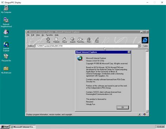Click the Links toolbar label
This screenshot has width=166, height=129.
(145, 46)
